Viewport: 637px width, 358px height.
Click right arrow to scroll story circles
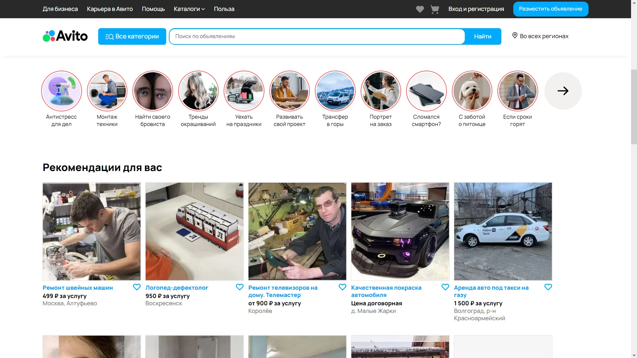pos(563,91)
